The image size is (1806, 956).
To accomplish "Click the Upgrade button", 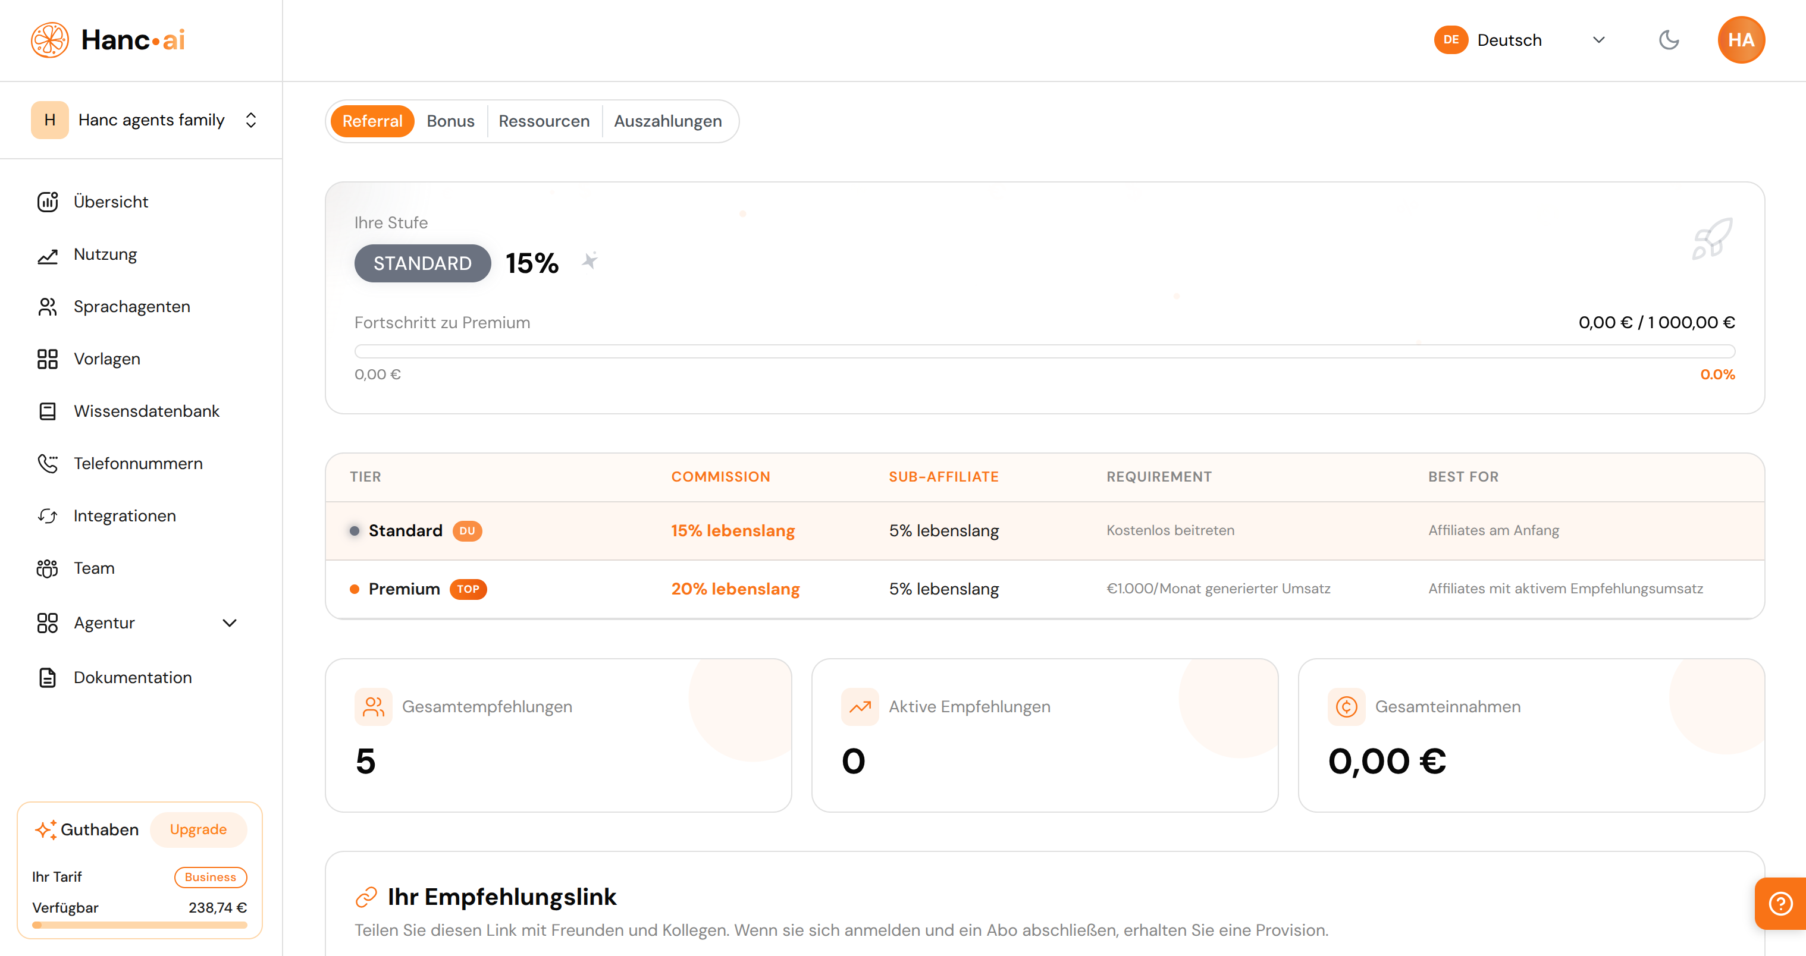I will point(199,830).
